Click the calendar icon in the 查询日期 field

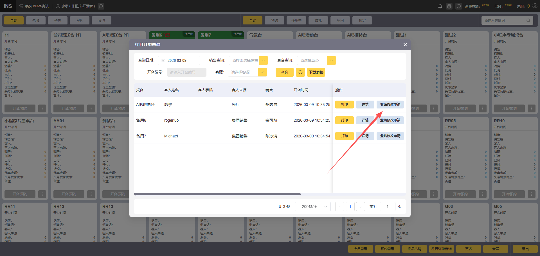(163, 60)
